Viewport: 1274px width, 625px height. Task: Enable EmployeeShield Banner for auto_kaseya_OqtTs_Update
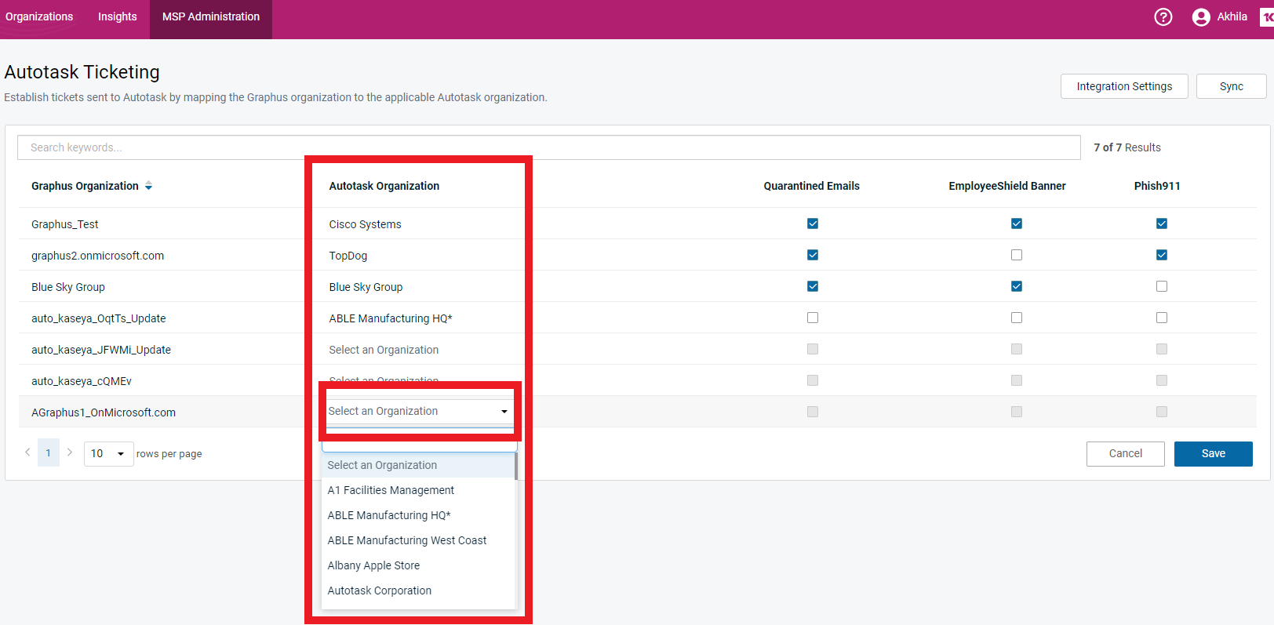pos(1017,318)
